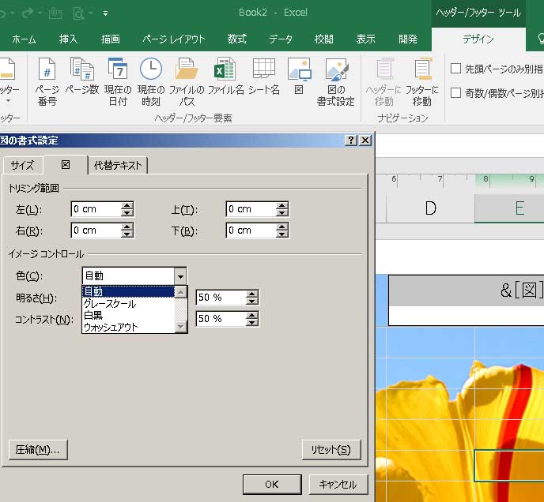Viewport: 544px width, 502px height.
Task: Pick 白黒 in the color dropdown
Action: point(93,315)
